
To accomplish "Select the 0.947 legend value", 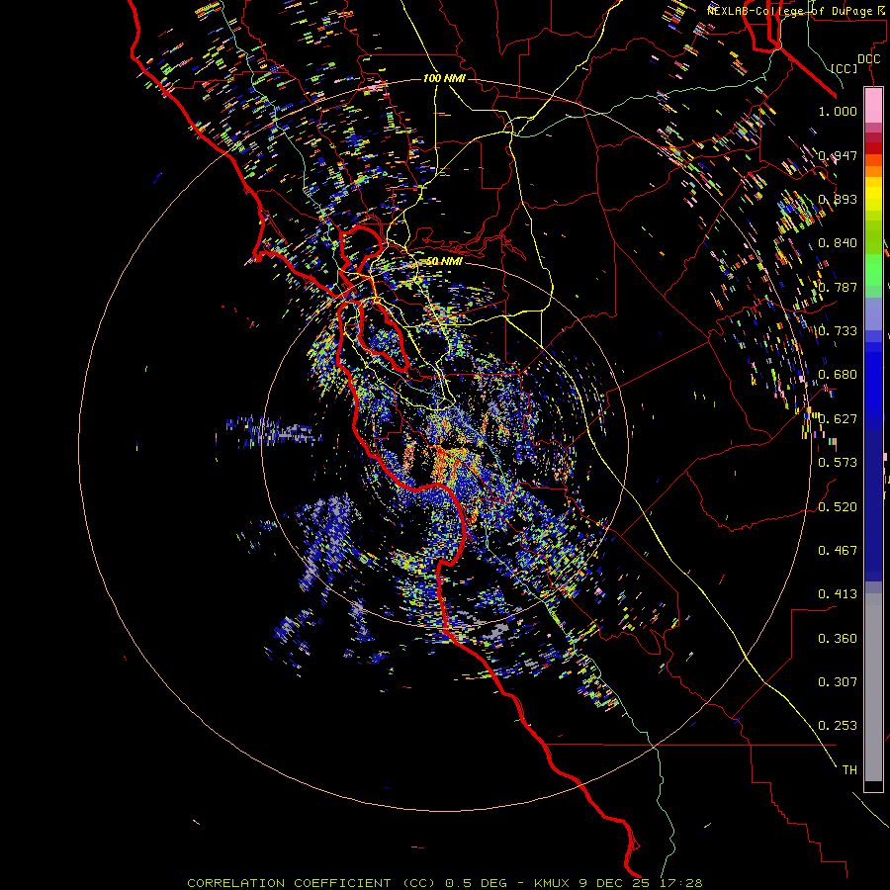I will click(x=838, y=155).
